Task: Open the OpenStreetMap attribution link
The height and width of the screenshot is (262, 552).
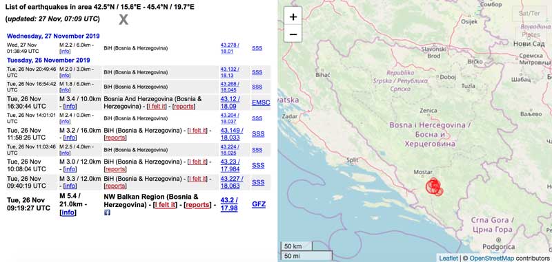Action: [x=492, y=258]
